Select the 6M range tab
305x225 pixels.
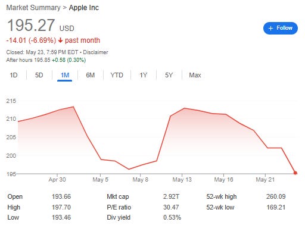pos(91,75)
